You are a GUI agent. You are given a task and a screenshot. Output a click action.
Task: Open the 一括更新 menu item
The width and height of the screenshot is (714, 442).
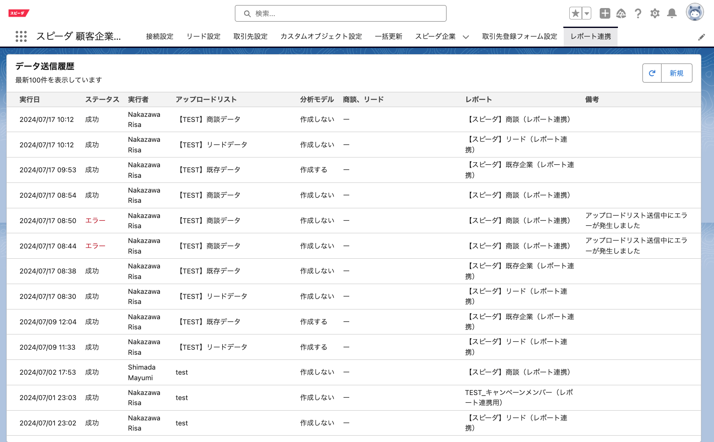click(x=389, y=36)
